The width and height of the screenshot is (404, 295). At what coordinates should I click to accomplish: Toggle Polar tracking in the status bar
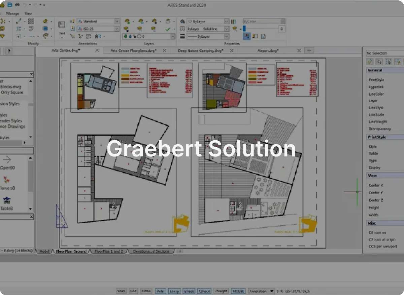pos(160,291)
